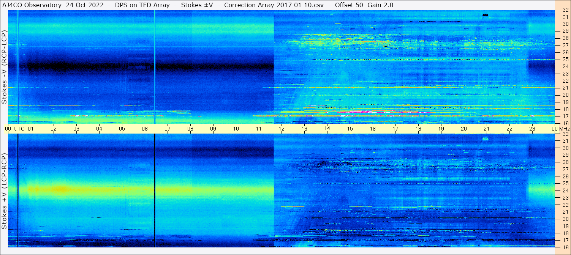Click the bright blob near 21 UTC in Stokes +V panel
The image size is (571, 255).
point(485,139)
